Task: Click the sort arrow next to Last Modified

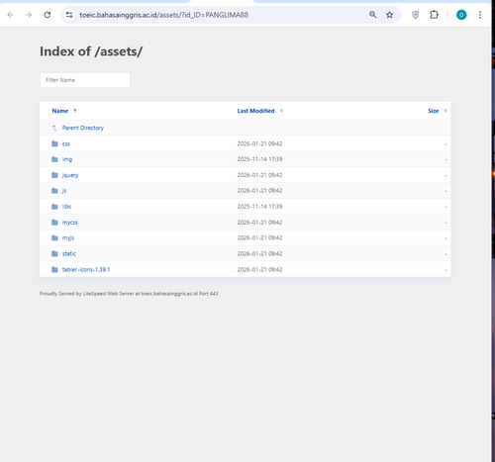Action: pos(281,111)
